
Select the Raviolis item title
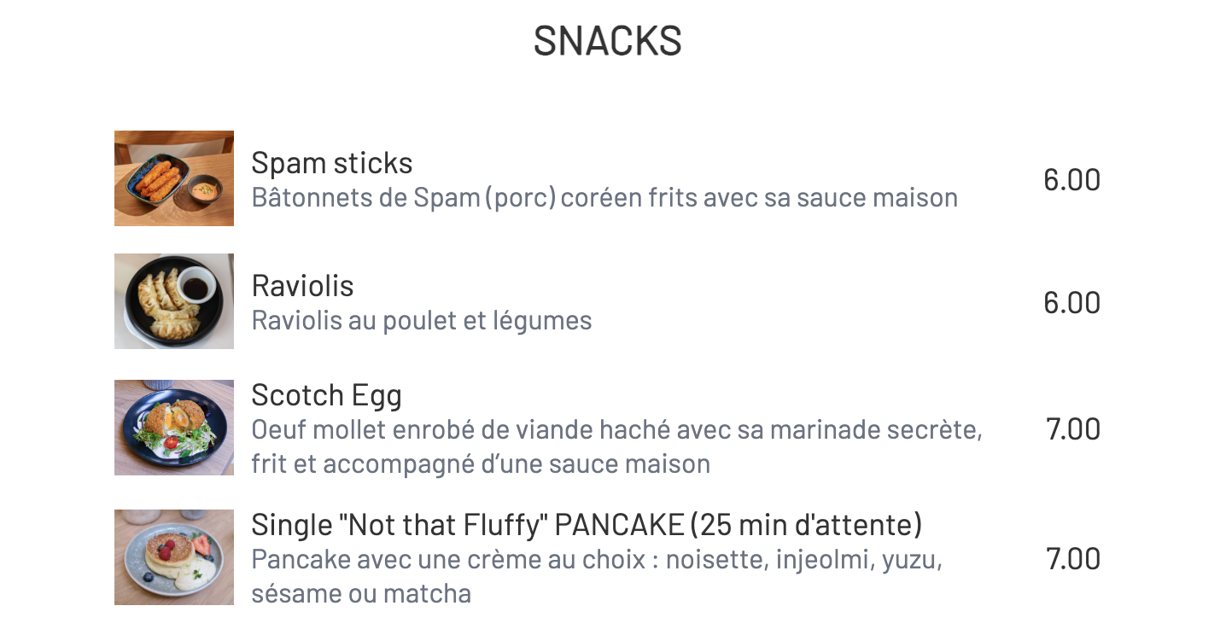[x=302, y=285]
